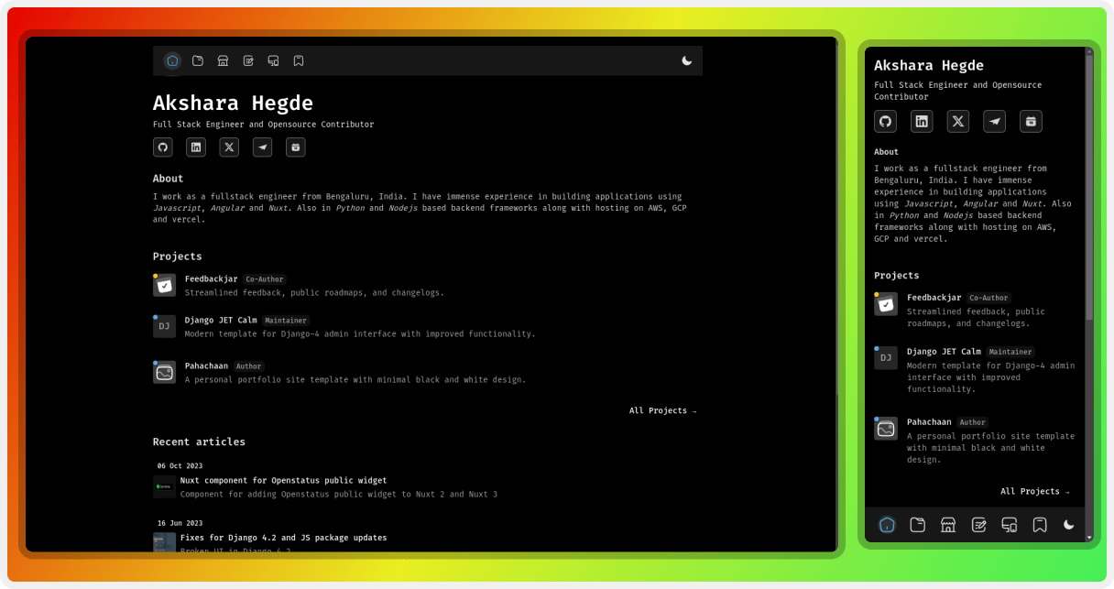Open Nuxt component for Openstatus article

(x=283, y=480)
